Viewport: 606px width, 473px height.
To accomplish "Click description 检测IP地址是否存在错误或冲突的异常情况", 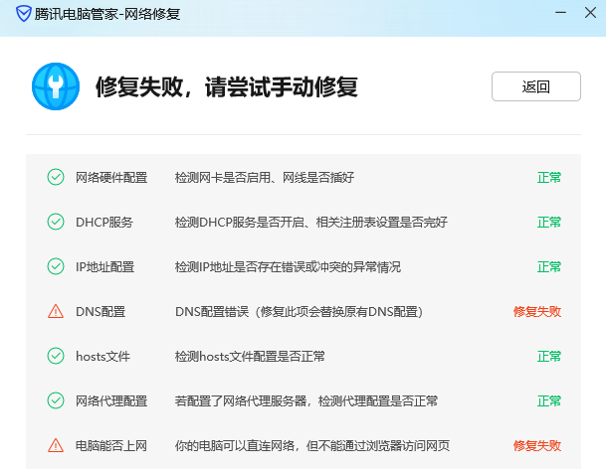I will tap(288, 267).
